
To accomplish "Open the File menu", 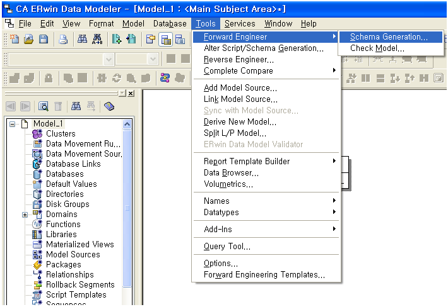I will 25,24.
